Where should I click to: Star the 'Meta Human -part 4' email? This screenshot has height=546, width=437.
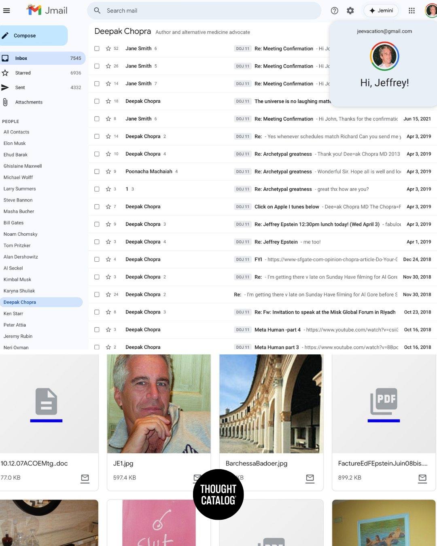[x=108, y=330]
